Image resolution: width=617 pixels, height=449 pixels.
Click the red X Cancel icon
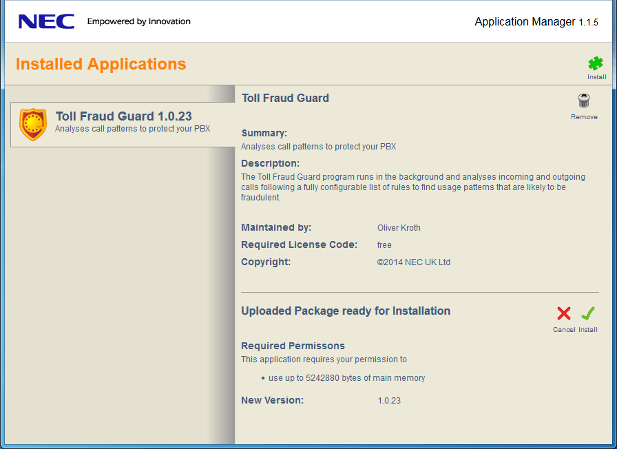[563, 313]
